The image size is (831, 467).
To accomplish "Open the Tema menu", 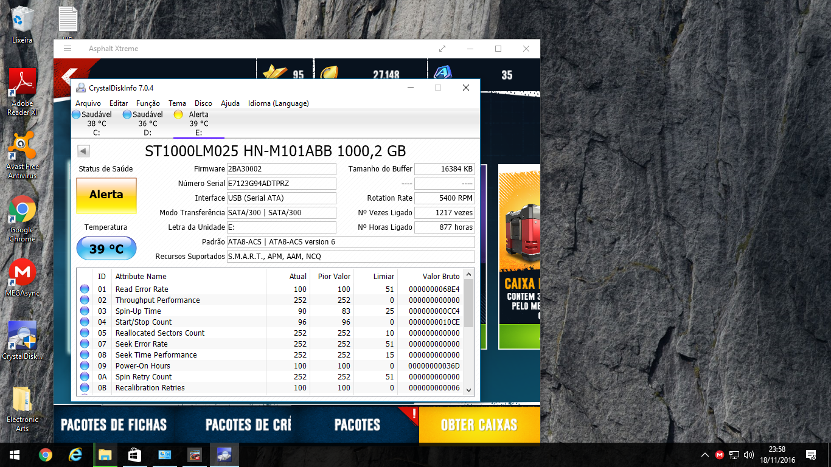I will pyautogui.click(x=178, y=103).
